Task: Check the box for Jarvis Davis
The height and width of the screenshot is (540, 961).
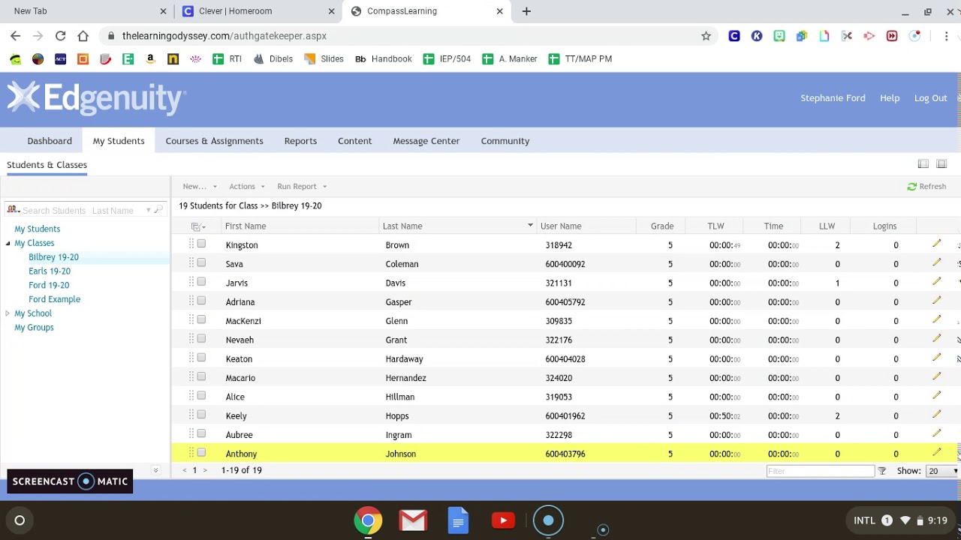Action: 201,282
